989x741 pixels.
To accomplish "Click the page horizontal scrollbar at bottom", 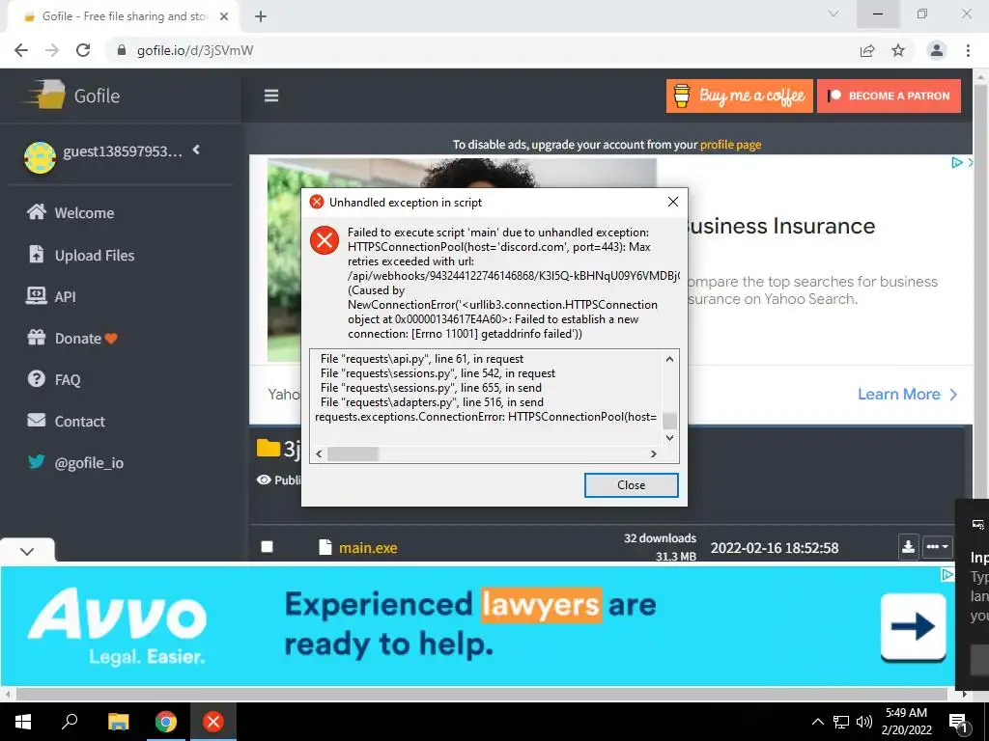I will pos(481,694).
